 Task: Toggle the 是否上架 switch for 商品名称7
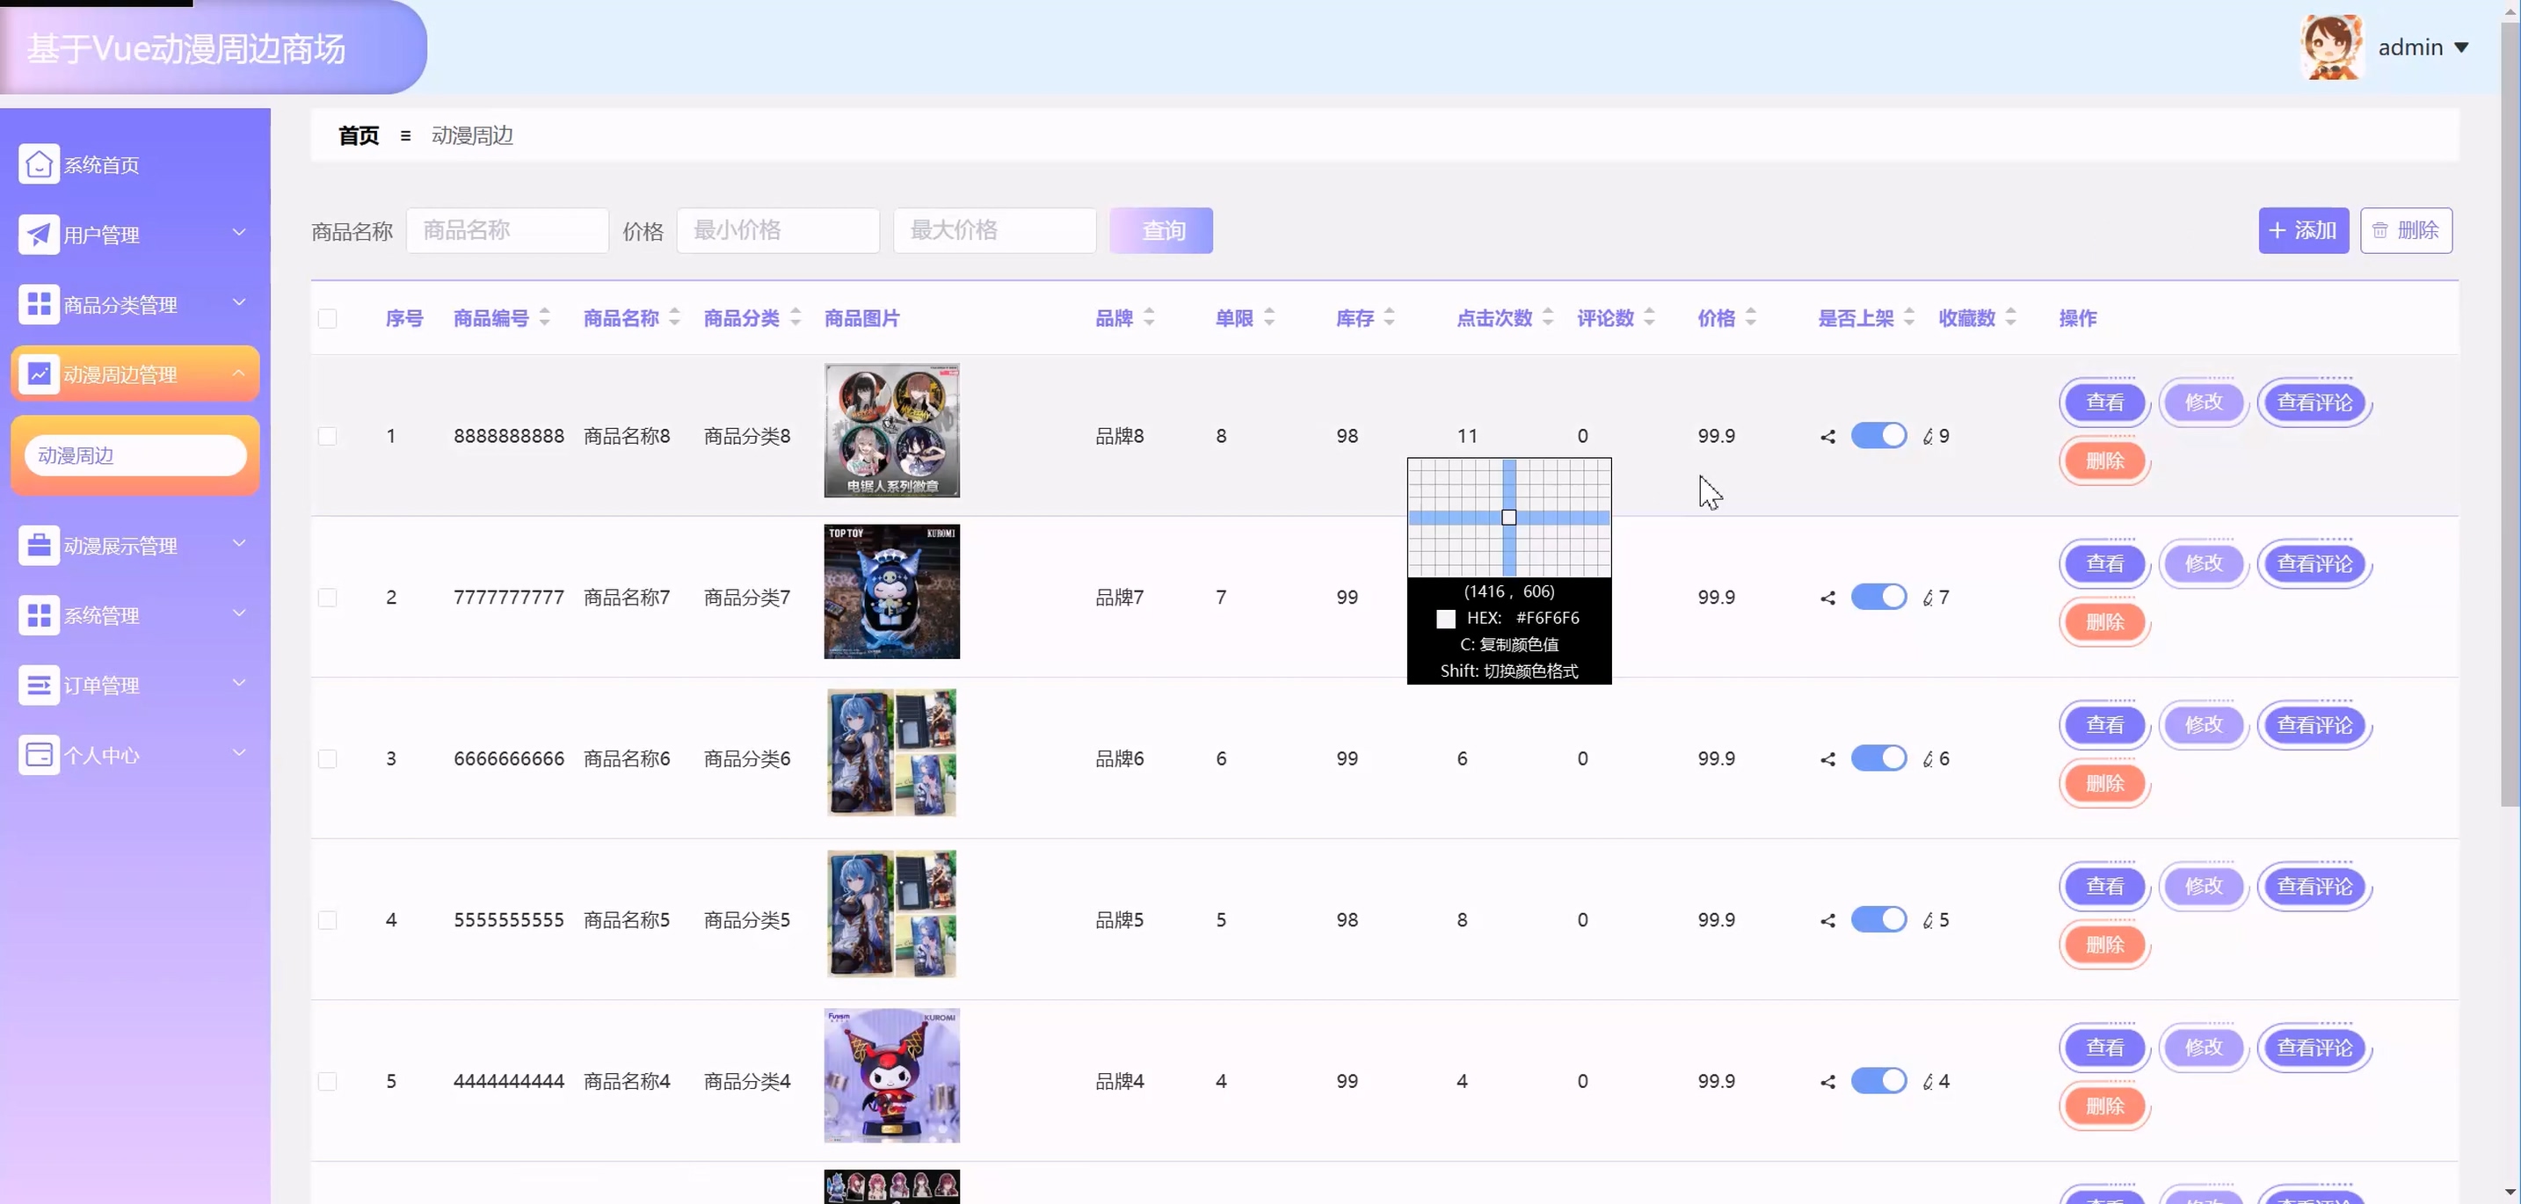1878,597
